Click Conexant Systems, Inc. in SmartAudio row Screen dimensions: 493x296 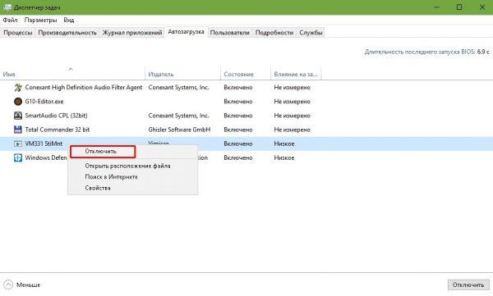point(178,116)
